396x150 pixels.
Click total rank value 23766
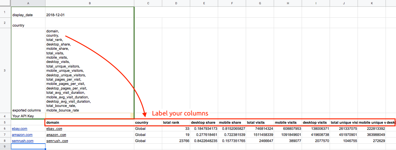(x=176, y=141)
